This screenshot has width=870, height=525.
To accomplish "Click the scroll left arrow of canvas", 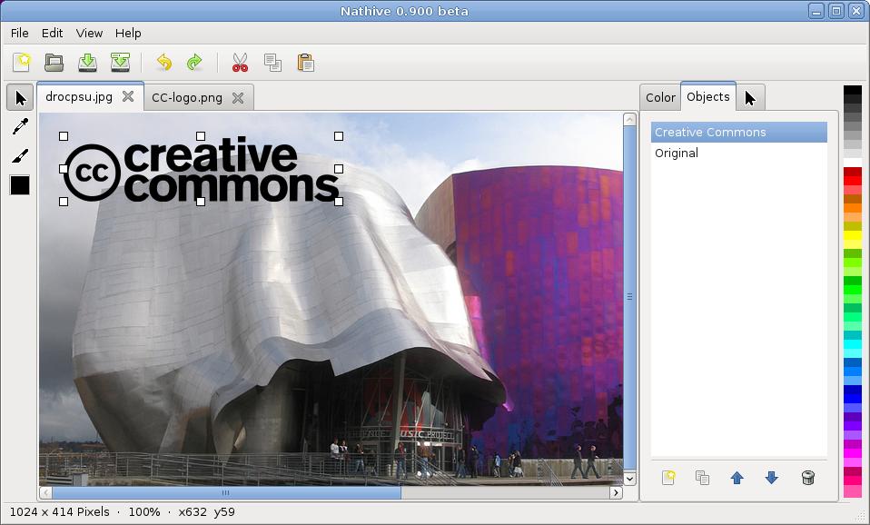I will [x=46, y=492].
